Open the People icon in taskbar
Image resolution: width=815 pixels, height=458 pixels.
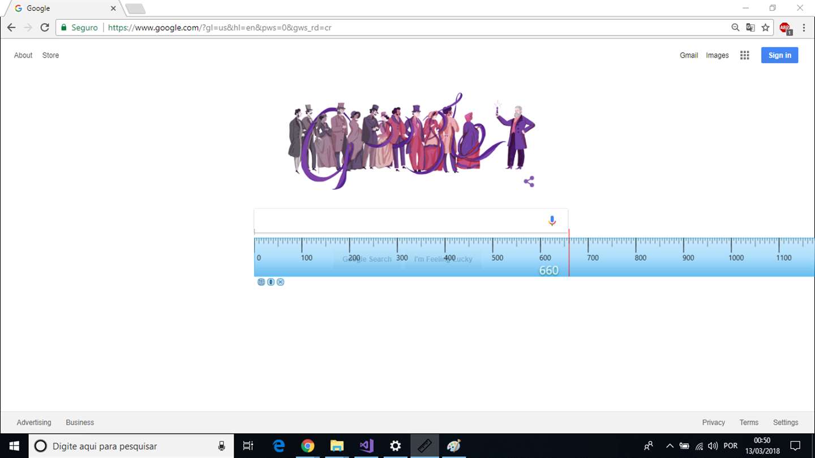click(x=649, y=446)
